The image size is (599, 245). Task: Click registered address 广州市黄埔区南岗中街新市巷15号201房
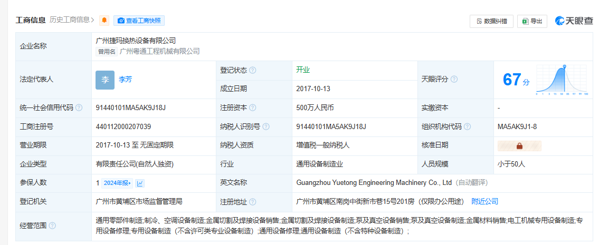tap(355, 201)
